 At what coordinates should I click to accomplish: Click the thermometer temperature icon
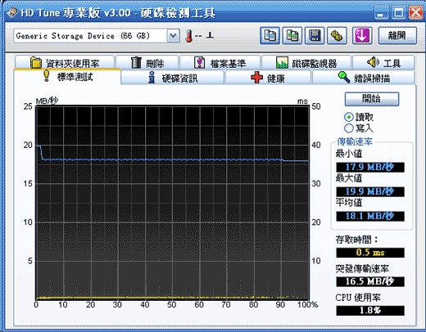coord(188,36)
